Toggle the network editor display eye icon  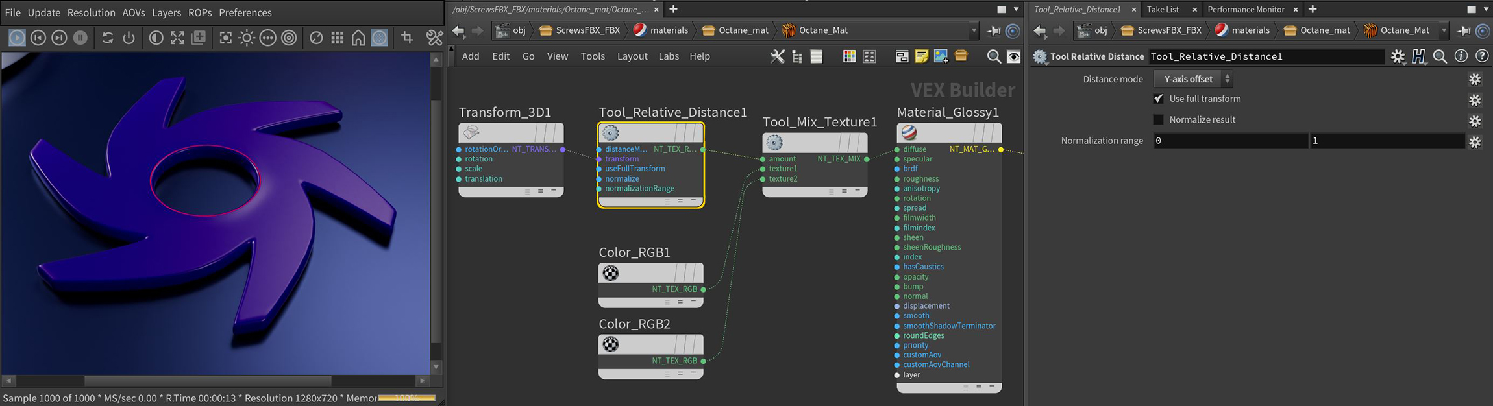pyautogui.click(x=1013, y=56)
